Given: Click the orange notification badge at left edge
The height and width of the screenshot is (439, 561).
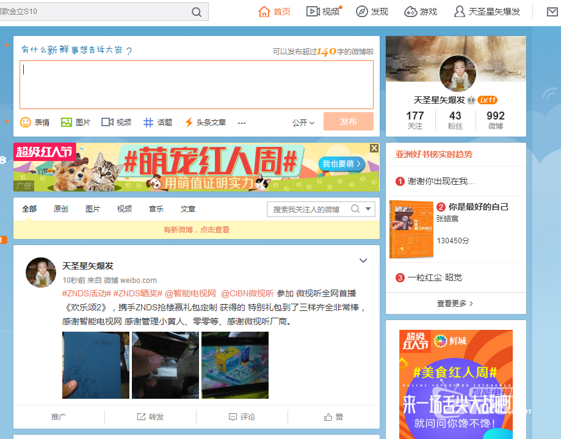Looking at the screenshot, I should 3,240.
